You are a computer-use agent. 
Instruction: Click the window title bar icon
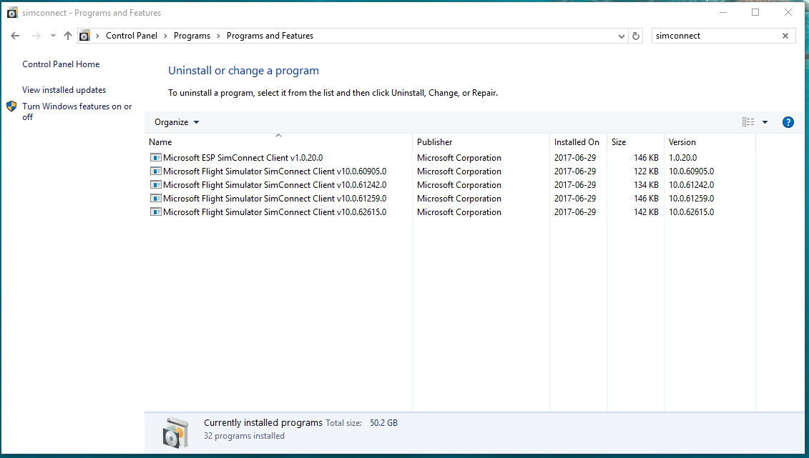coord(12,13)
